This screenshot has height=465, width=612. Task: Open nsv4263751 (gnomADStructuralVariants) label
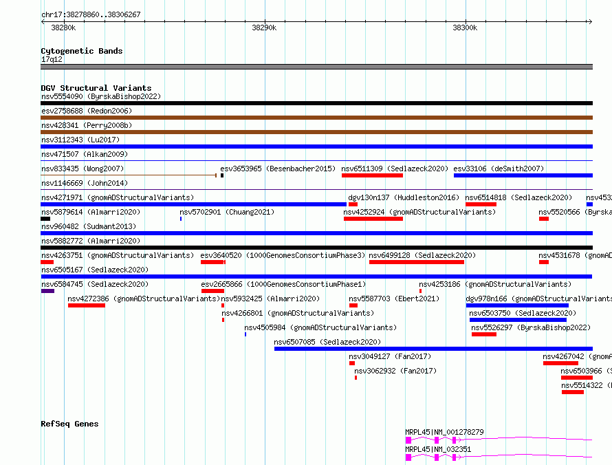click(x=118, y=255)
